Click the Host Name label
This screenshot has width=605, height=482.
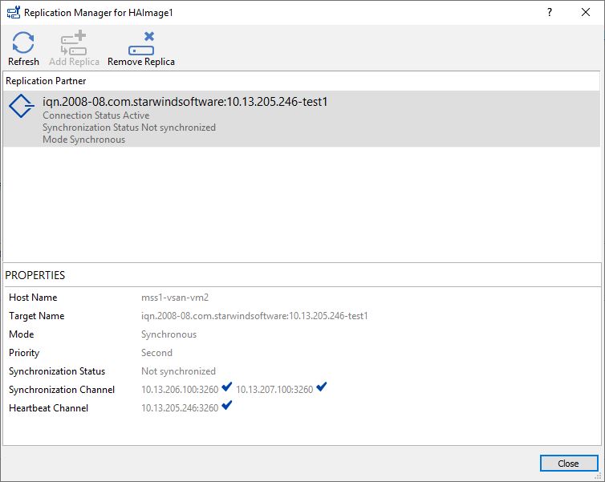(x=33, y=298)
